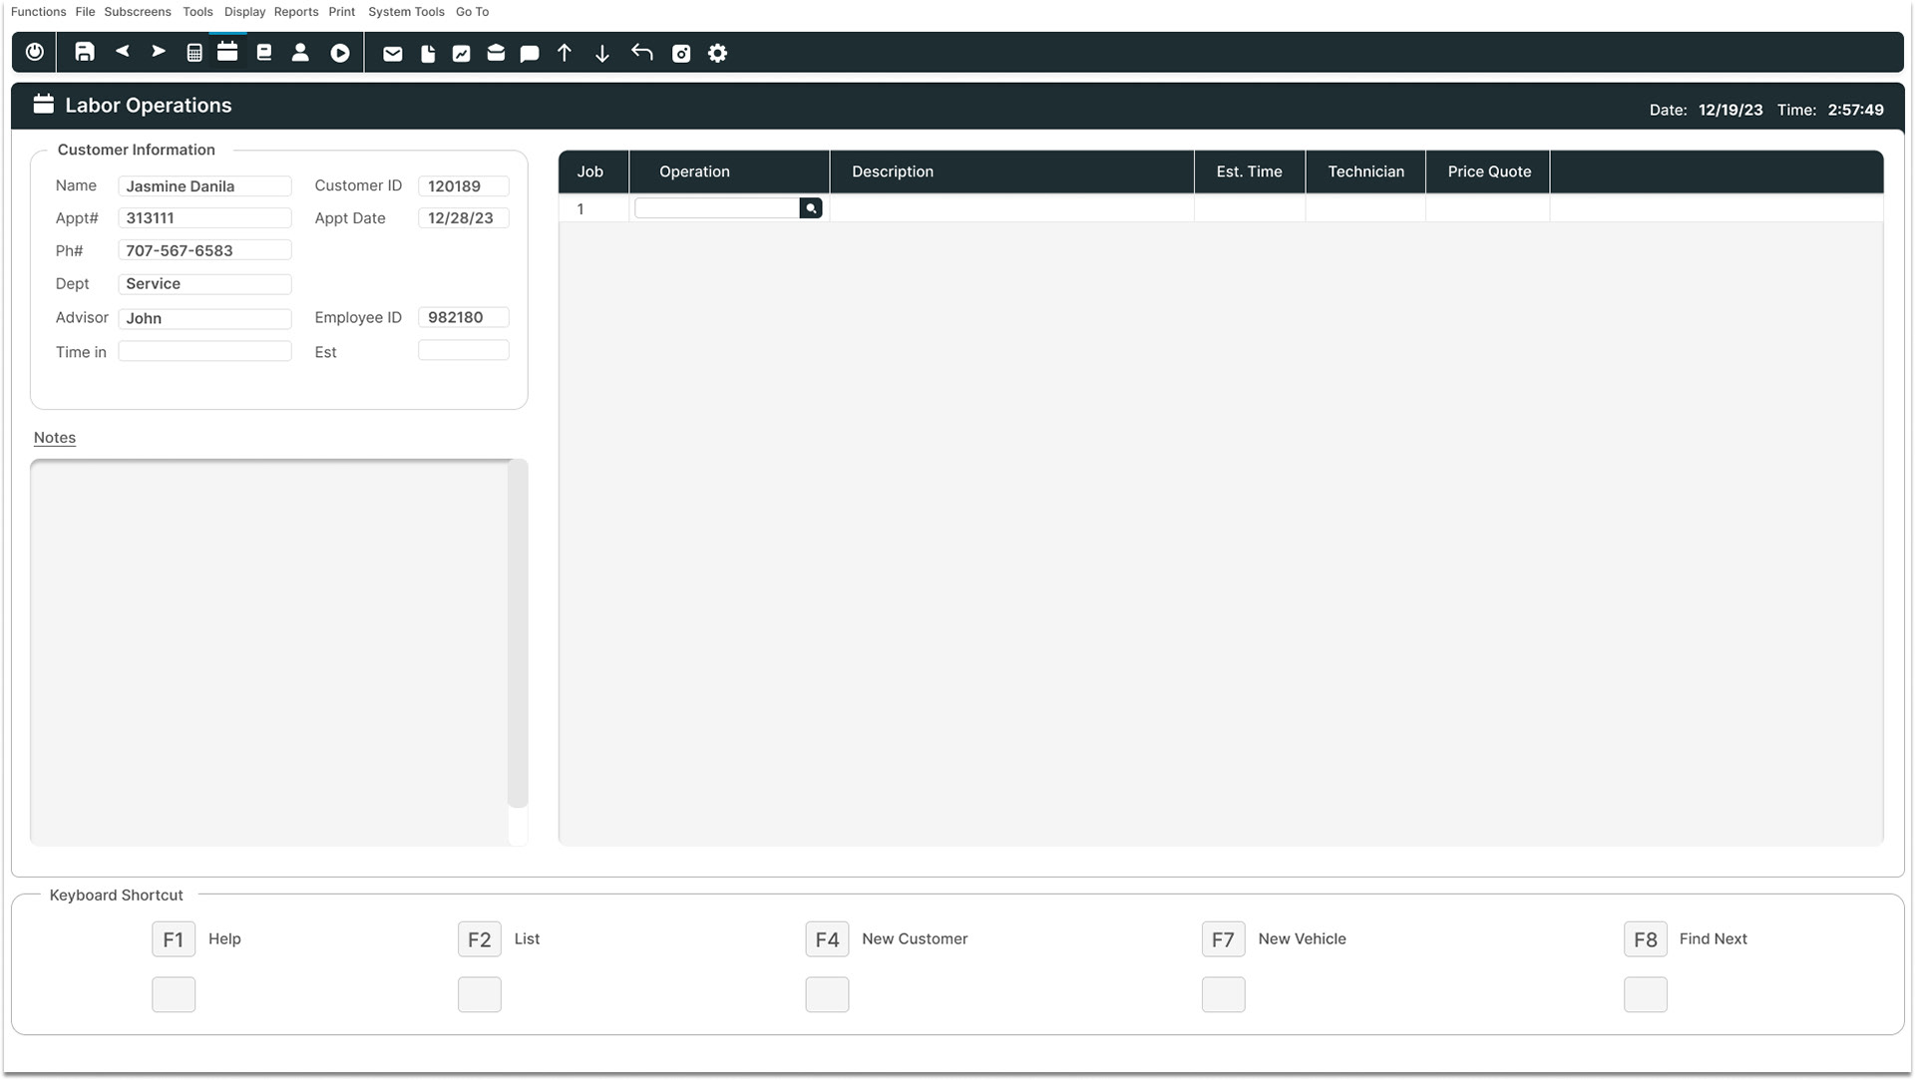This screenshot has width=1915, height=1080.
Task: Click the F4 New Customer shortcut key
Action: [x=827, y=939]
